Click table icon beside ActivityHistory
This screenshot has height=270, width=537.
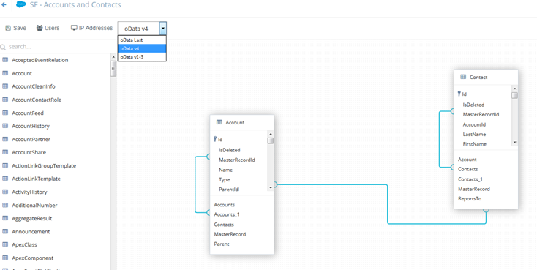(5, 192)
